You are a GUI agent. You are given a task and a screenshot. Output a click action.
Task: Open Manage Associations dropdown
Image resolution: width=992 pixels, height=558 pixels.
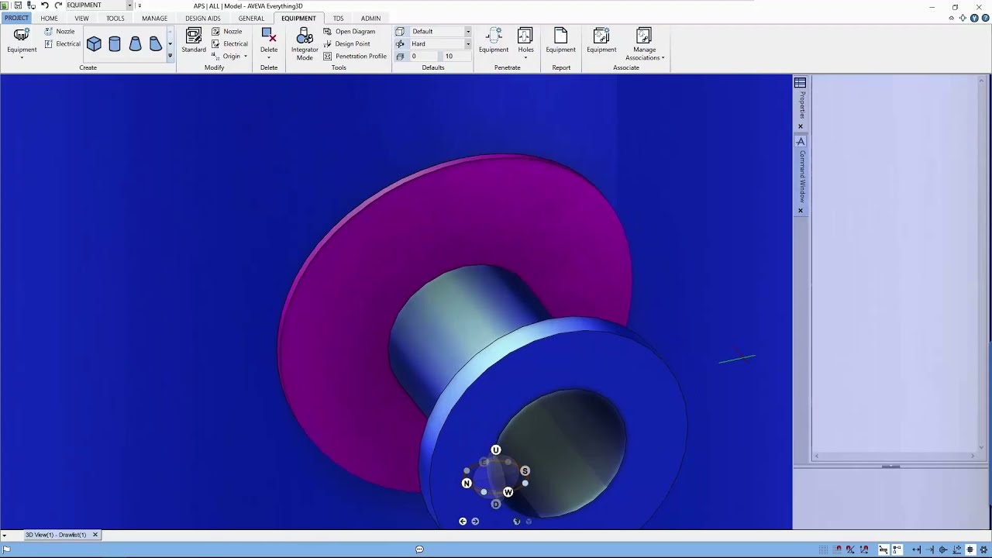(x=645, y=44)
